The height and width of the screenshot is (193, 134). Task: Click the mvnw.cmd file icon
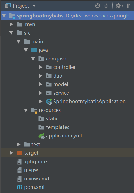pyautogui.click(x=19, y=179)
